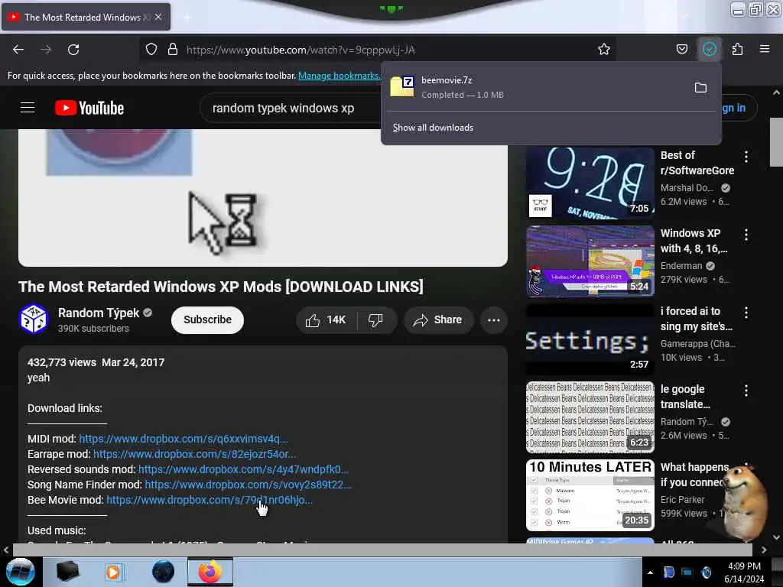Image resolution: width=783 pixels, height=587 pixels.
Task: Open the media player taskbar icon
Action: pyautogui.click(x=114, y=572)
